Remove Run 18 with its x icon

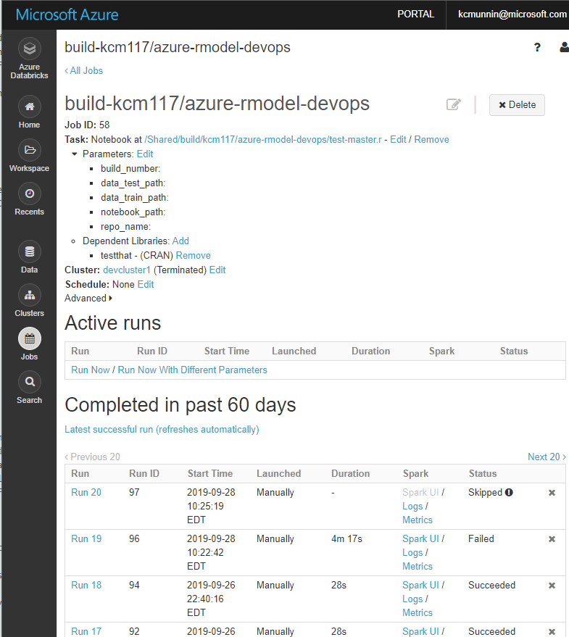[552, 586]
